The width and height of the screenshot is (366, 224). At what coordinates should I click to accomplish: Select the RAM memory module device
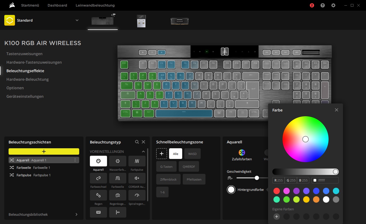click(x=180, y=21)
